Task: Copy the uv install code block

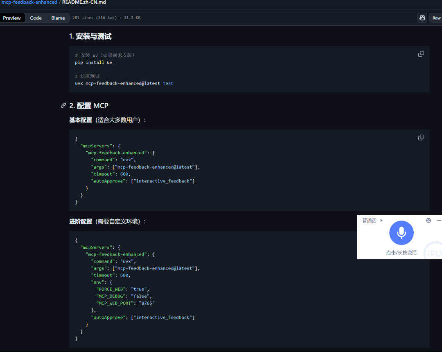Action: pos(421,54)
